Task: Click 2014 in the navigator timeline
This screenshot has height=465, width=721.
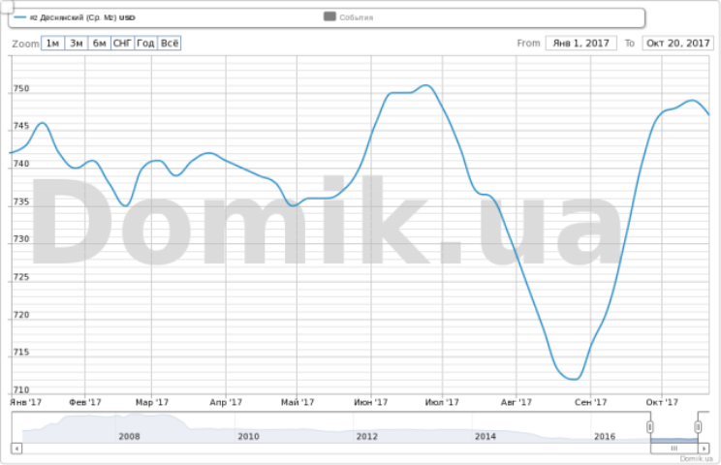Action: point(486,436)
